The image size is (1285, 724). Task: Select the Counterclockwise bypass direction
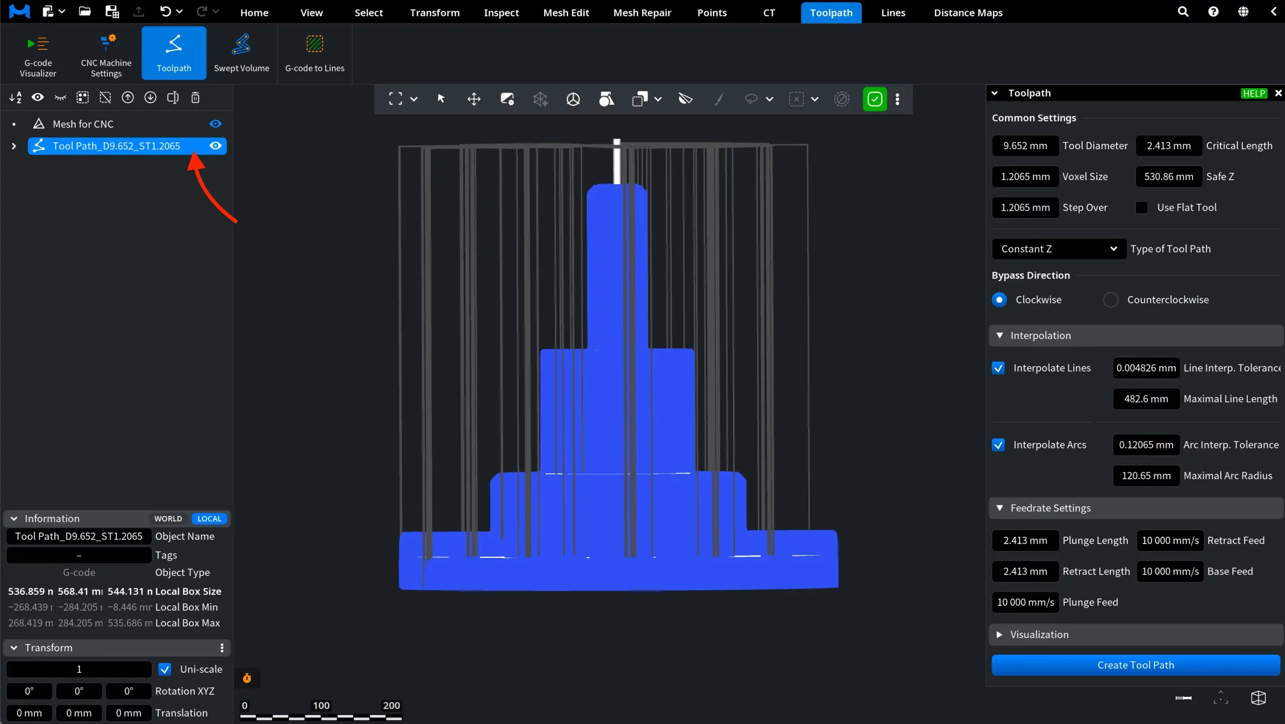click(1111, 300)
